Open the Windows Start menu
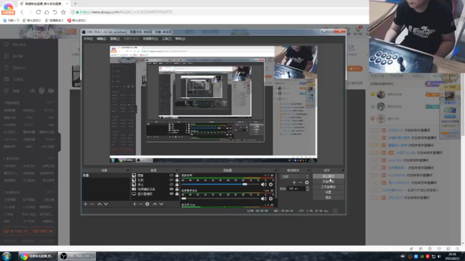 tap(6, 256)
